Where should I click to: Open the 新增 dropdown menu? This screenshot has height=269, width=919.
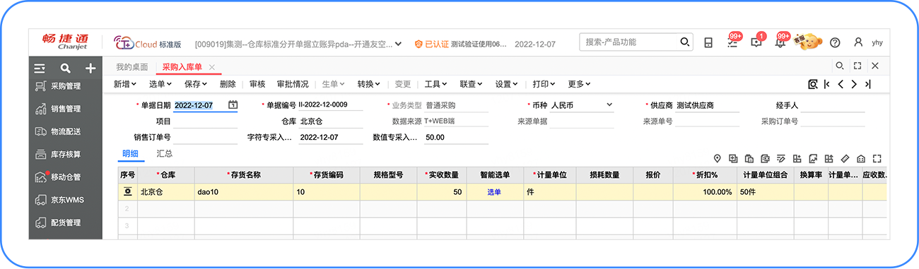pos(125,84)
